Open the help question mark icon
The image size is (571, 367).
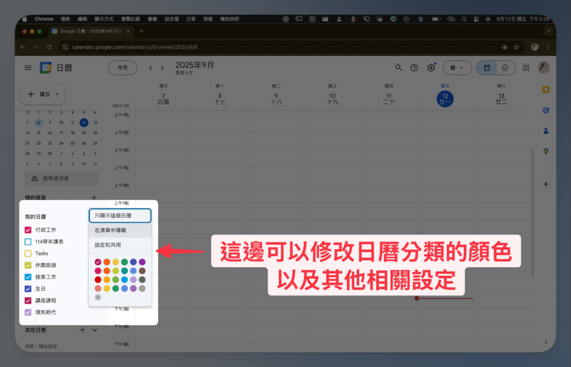click(414, 67)
